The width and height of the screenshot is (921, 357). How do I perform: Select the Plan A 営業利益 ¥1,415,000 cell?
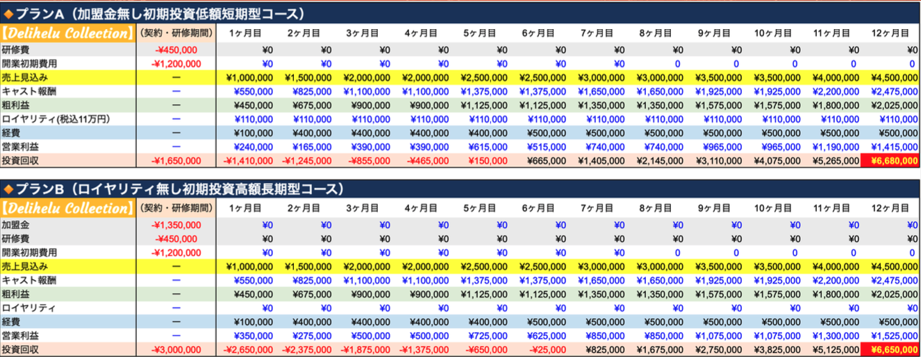tap(891, 146)
